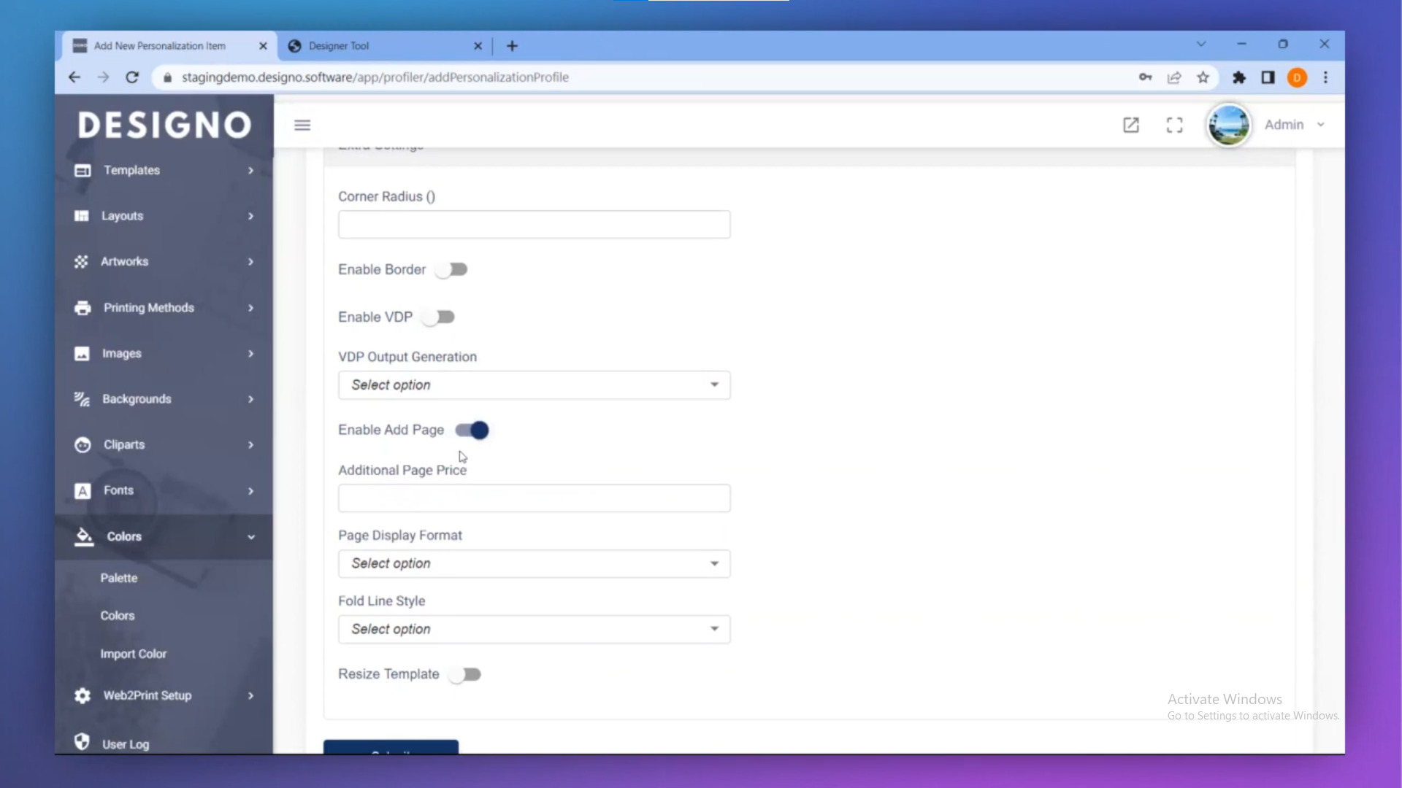Open the Import Color sidebar link
Image resolution: width=1402 pixels, height=788 pixels.
point(134,654)
